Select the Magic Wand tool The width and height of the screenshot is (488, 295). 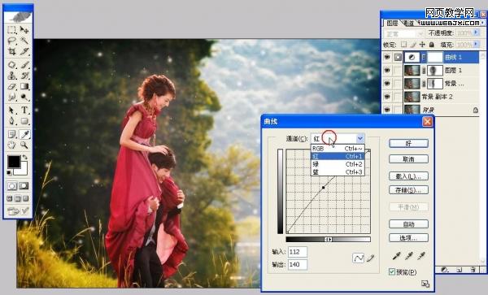(x=24, y=41)
